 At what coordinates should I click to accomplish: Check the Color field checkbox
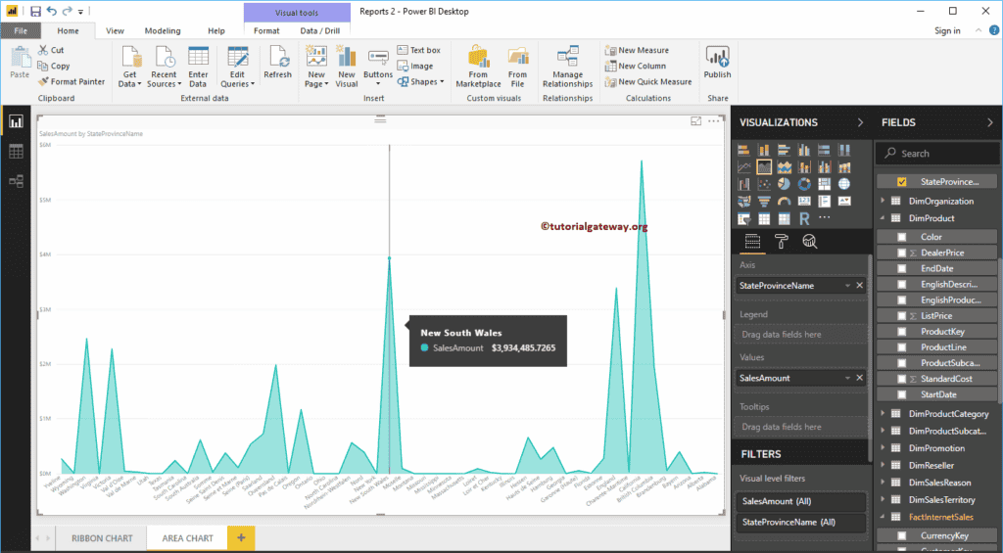902,237
